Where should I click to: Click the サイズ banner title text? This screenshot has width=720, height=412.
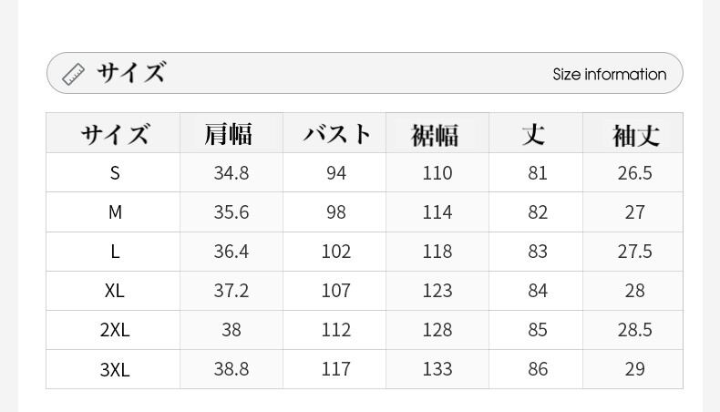(131, 73)
